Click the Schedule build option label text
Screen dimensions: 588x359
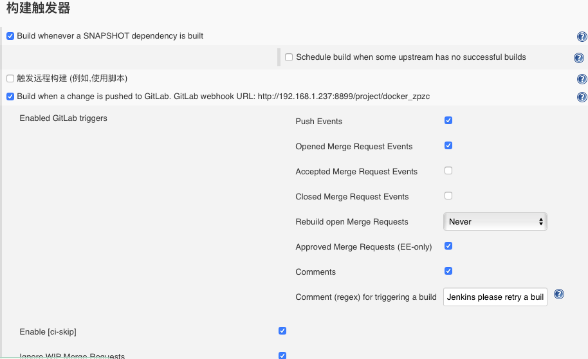(411, 57)
